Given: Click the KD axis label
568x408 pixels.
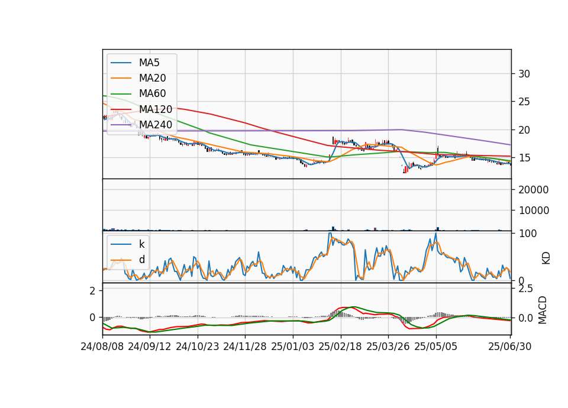Looking at the screenshot, I should [546, 258].
